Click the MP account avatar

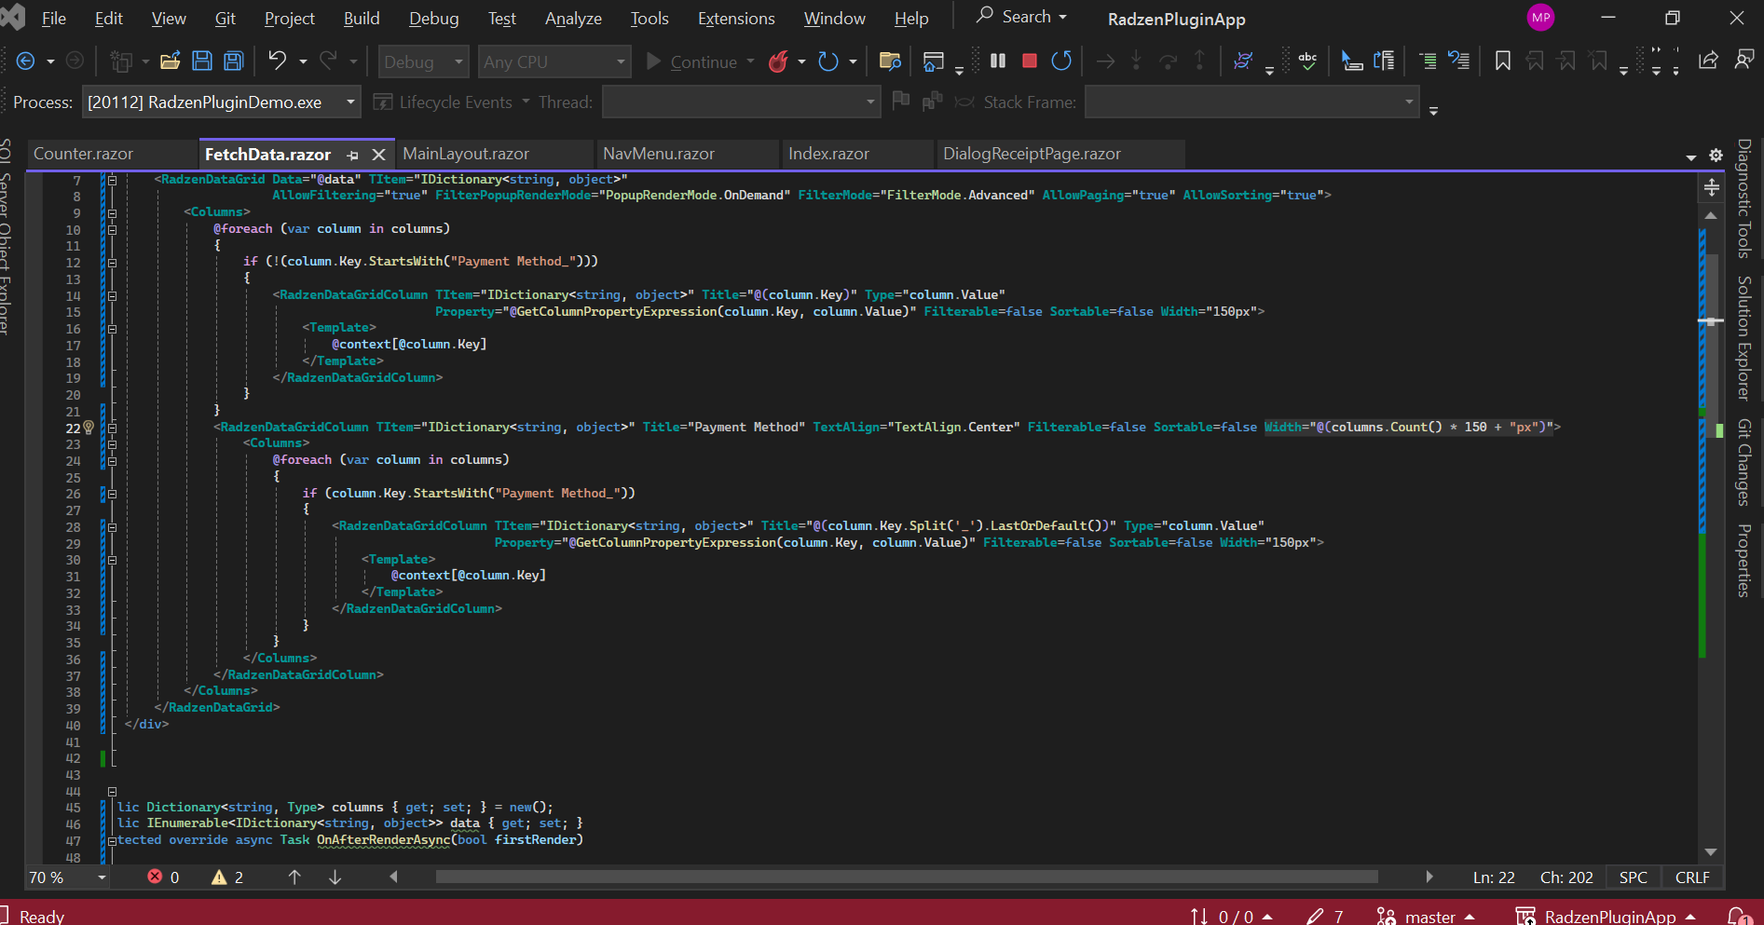1541,18
